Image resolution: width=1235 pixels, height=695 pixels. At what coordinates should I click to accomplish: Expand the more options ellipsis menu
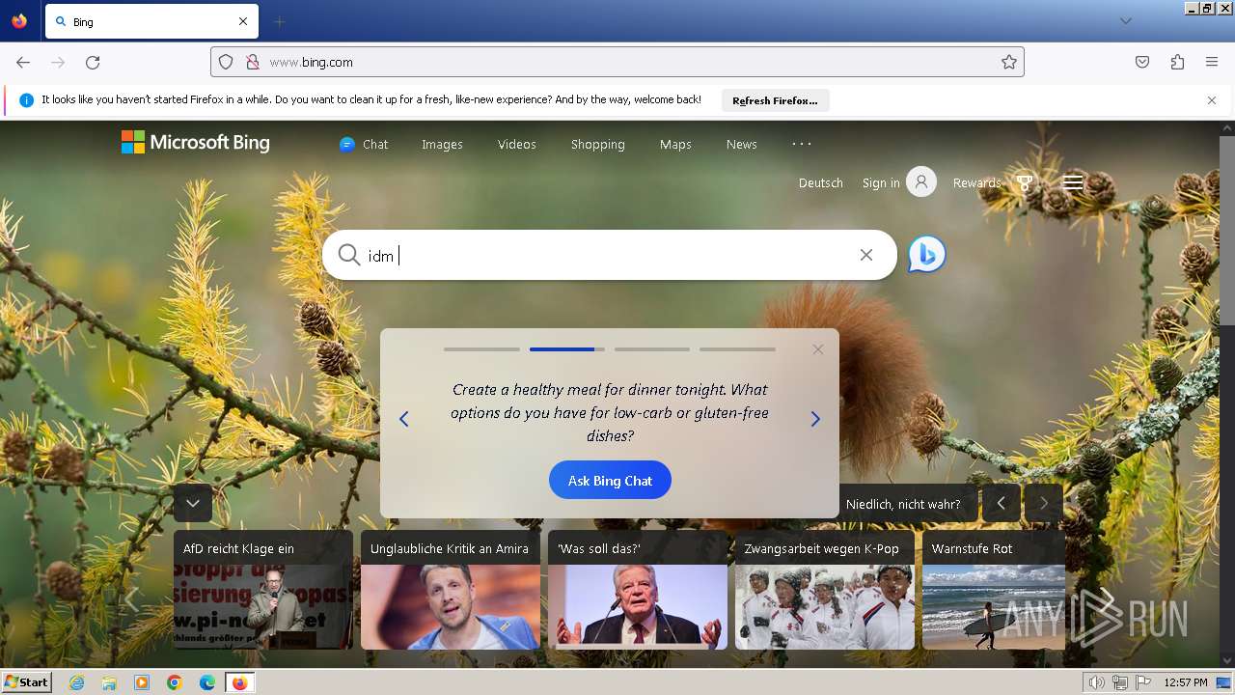pos(802,144)
